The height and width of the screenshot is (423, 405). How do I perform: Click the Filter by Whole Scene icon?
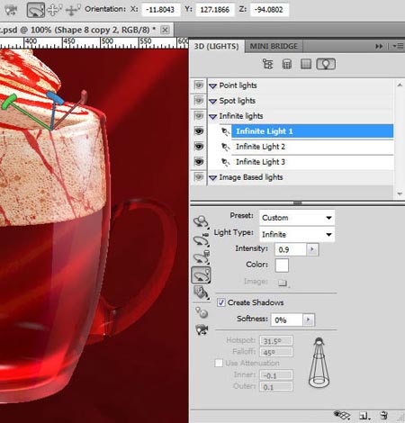pos(267,64)
